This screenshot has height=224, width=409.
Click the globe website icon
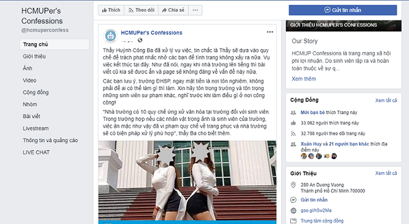[x=293, y=210]
